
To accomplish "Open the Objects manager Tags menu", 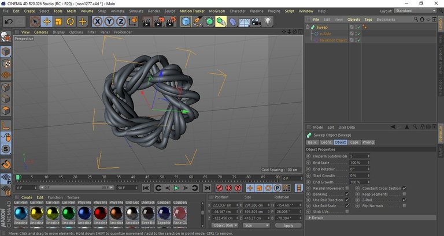I will 368,20.
